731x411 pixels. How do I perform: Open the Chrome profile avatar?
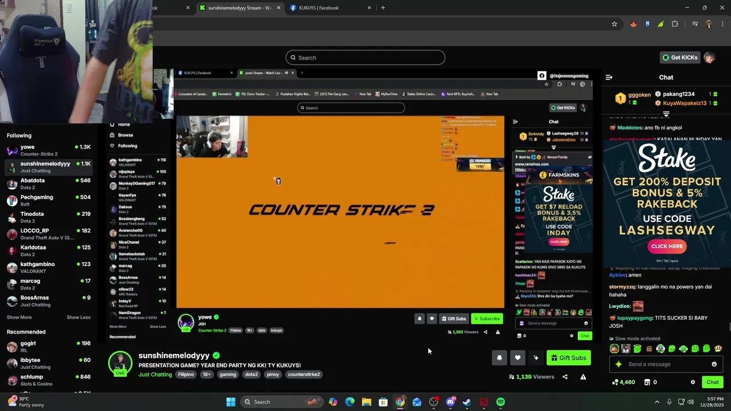coord(709,24)
